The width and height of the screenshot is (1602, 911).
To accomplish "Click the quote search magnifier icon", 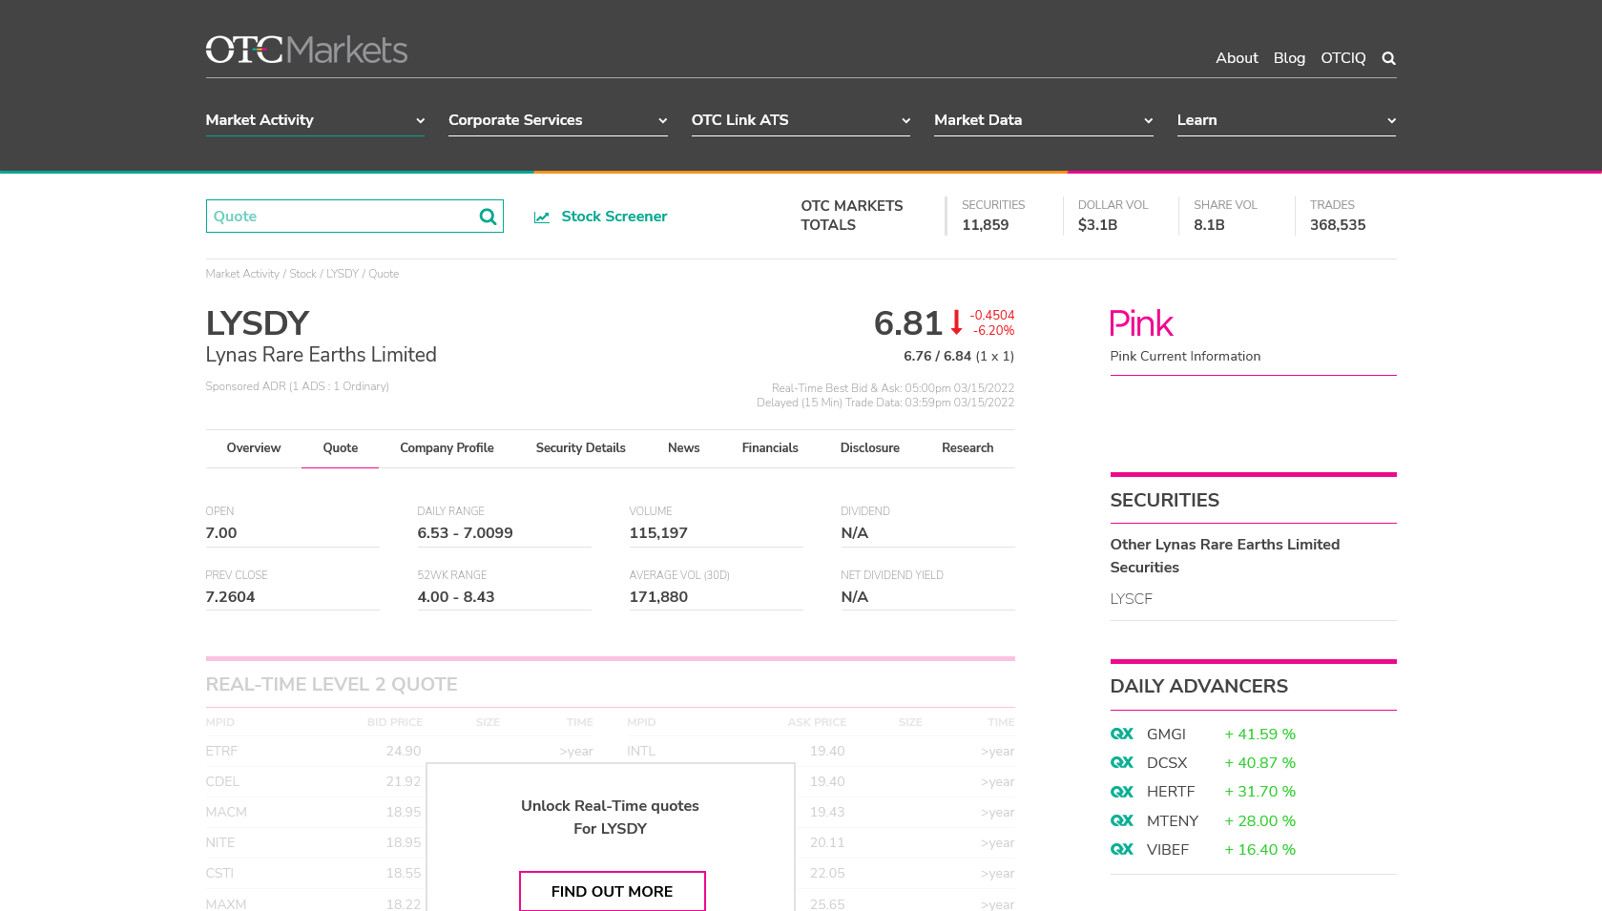I will click(x=488, y=217).
